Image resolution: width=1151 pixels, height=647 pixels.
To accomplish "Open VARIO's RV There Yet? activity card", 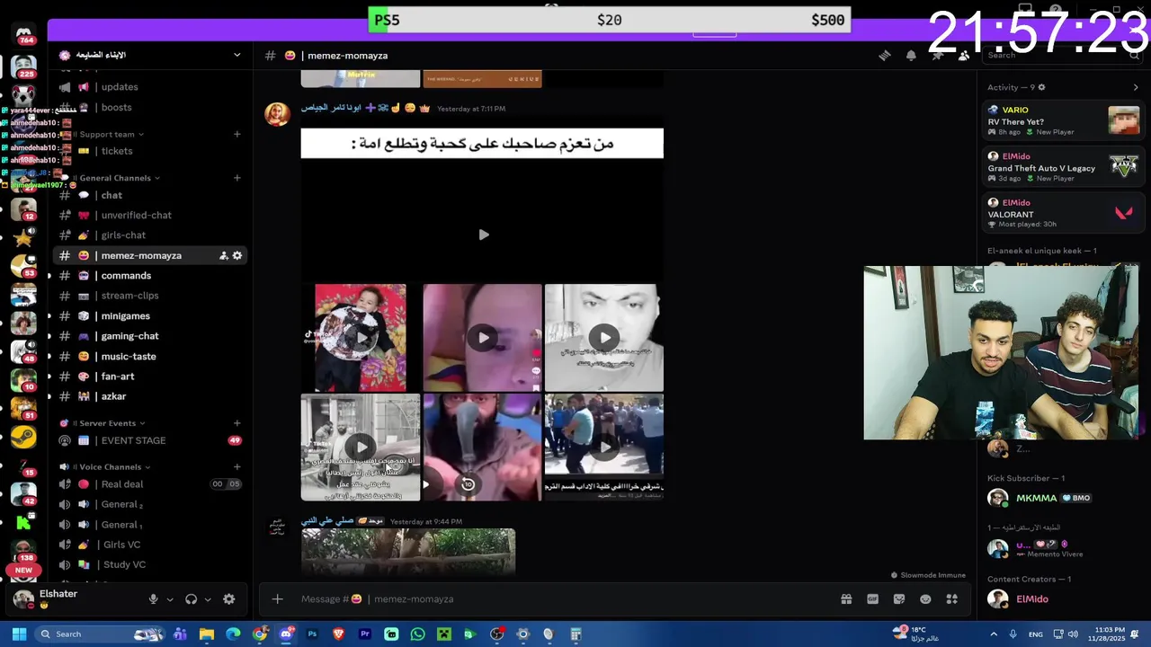I will pos(1063,121).
